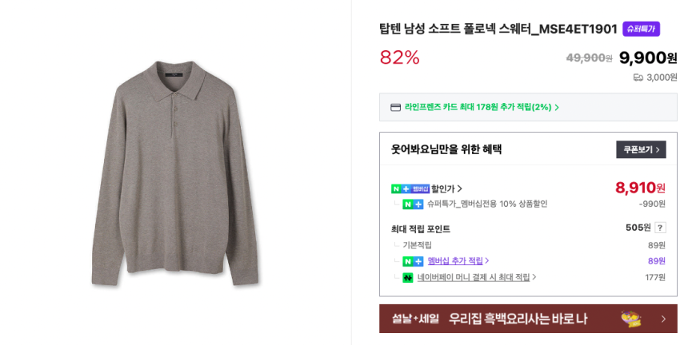
Task: Click the Naver Pay N icon beside 네이버페이 머니
Action: 408,277
